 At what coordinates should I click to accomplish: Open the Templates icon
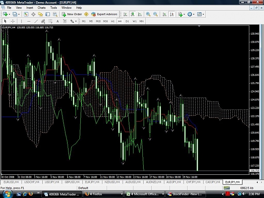click(x=199, y=14)
